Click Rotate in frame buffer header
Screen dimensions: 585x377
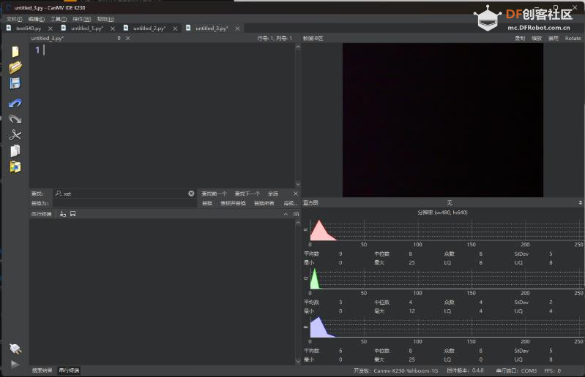(x=573, y=38)
